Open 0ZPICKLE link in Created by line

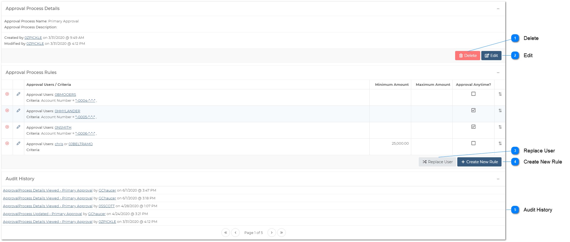[x=33, y=38]
